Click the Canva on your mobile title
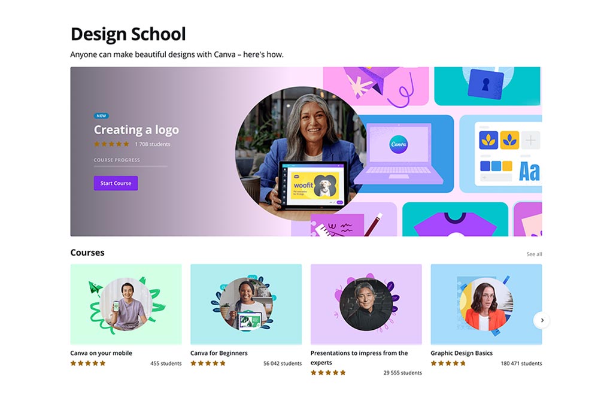The image size is (613, 407). click(101, 353)
